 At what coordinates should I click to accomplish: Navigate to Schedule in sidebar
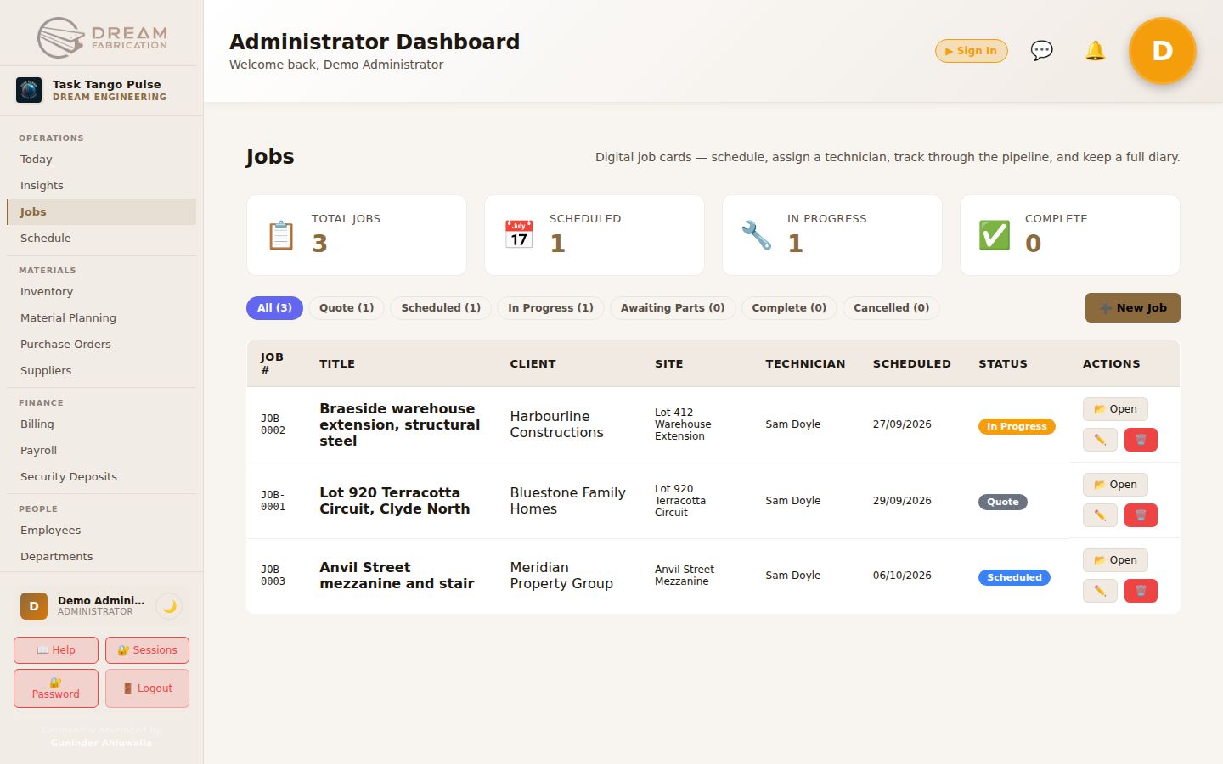[x=101, y=239]
